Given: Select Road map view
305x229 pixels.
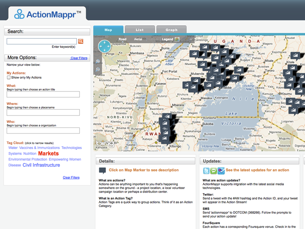Looking at the screenshot, I should tap(123, 39).
